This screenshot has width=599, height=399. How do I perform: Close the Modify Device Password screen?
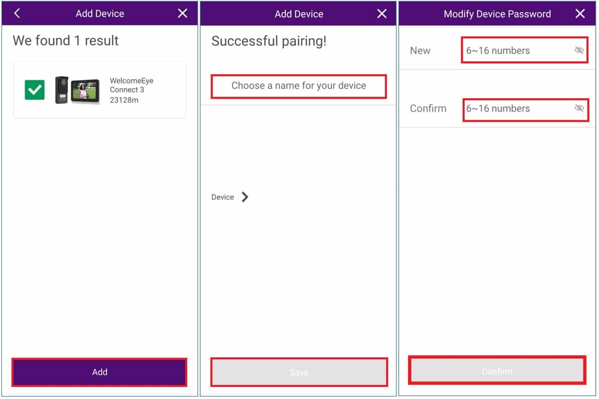(x=580, y=14)
